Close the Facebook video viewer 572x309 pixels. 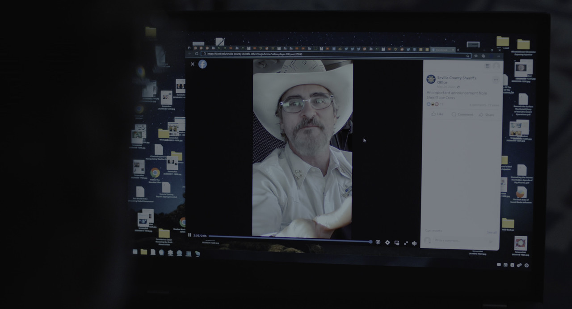point(193,64)
